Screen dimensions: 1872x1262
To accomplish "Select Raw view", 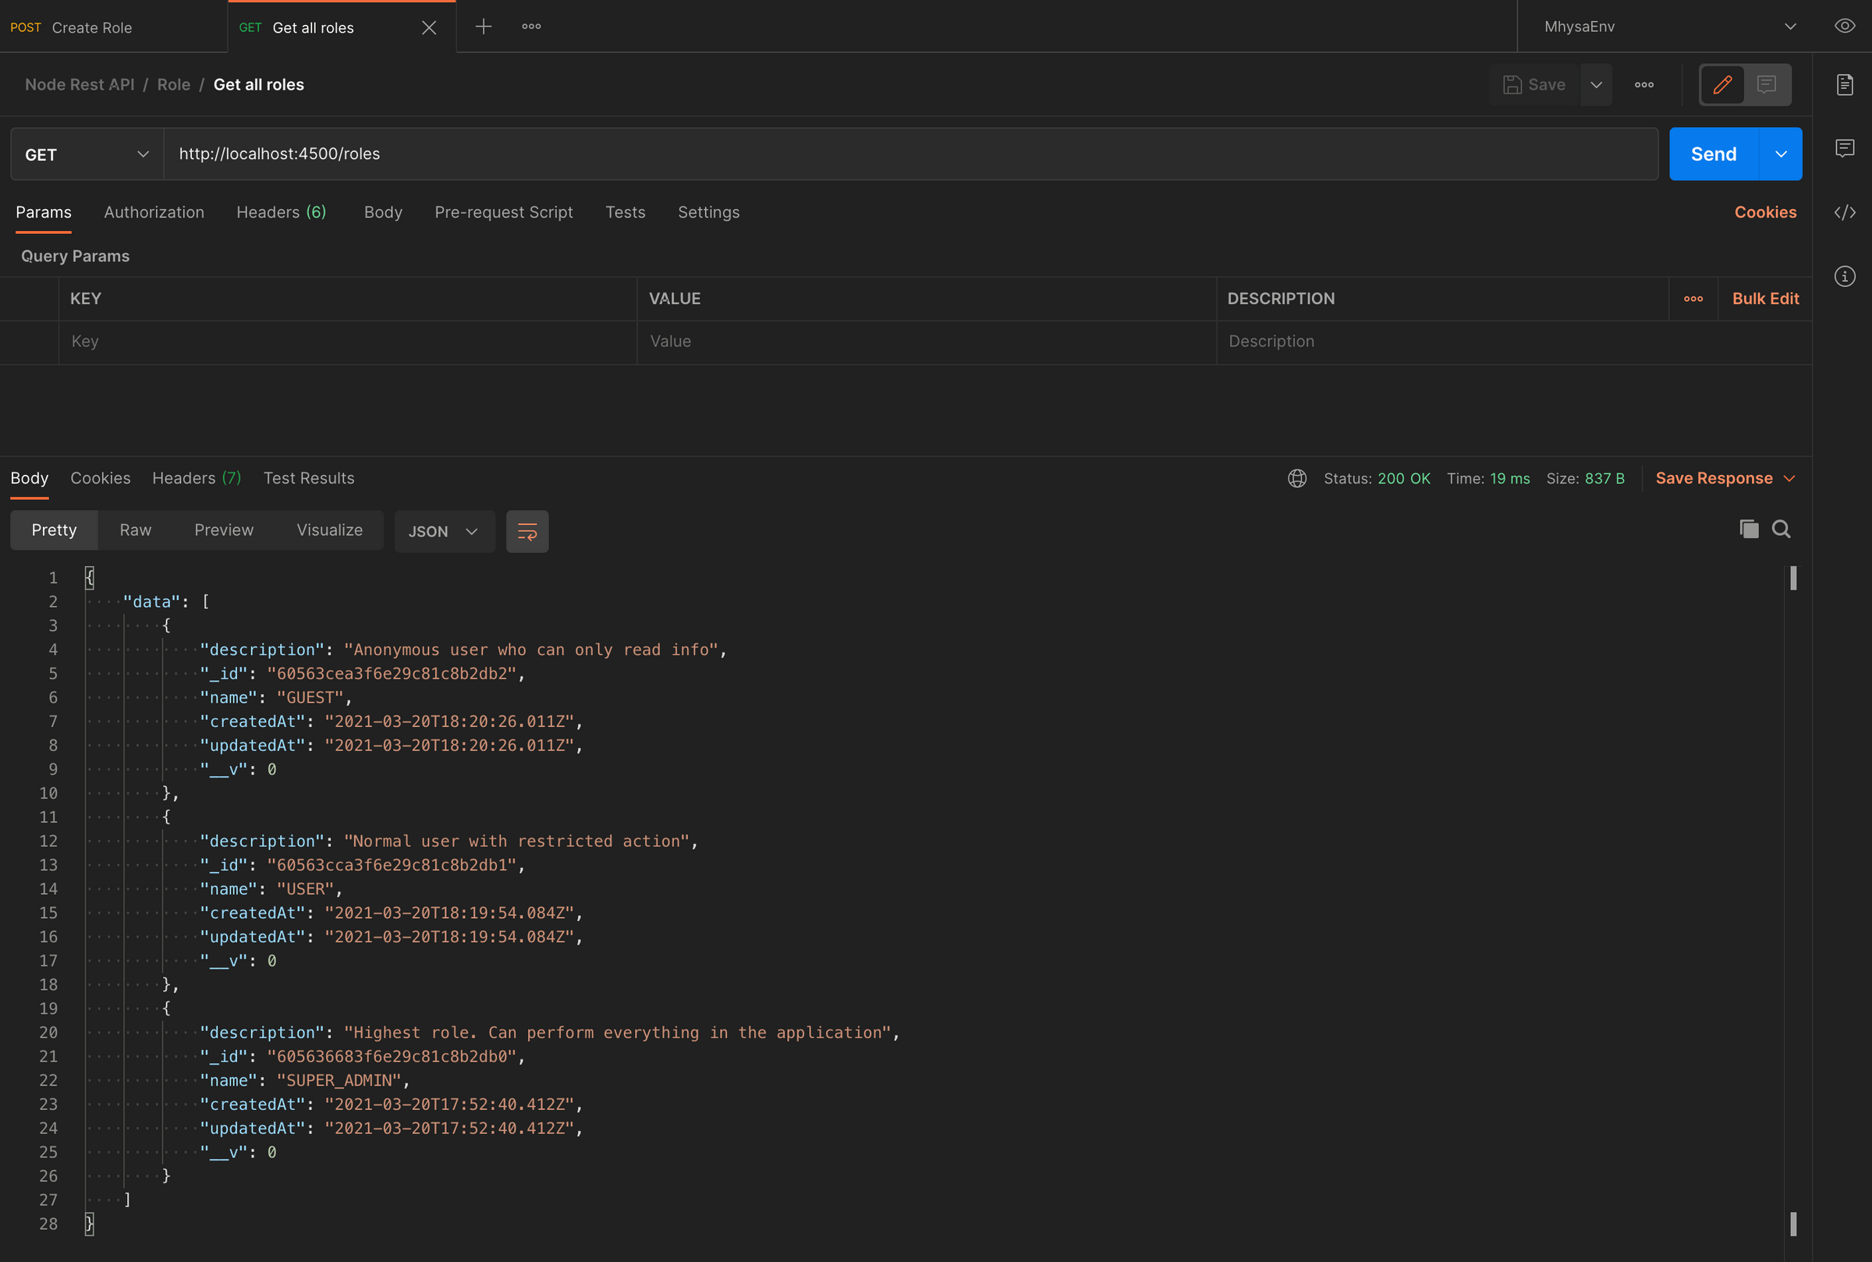I will 135,530.
